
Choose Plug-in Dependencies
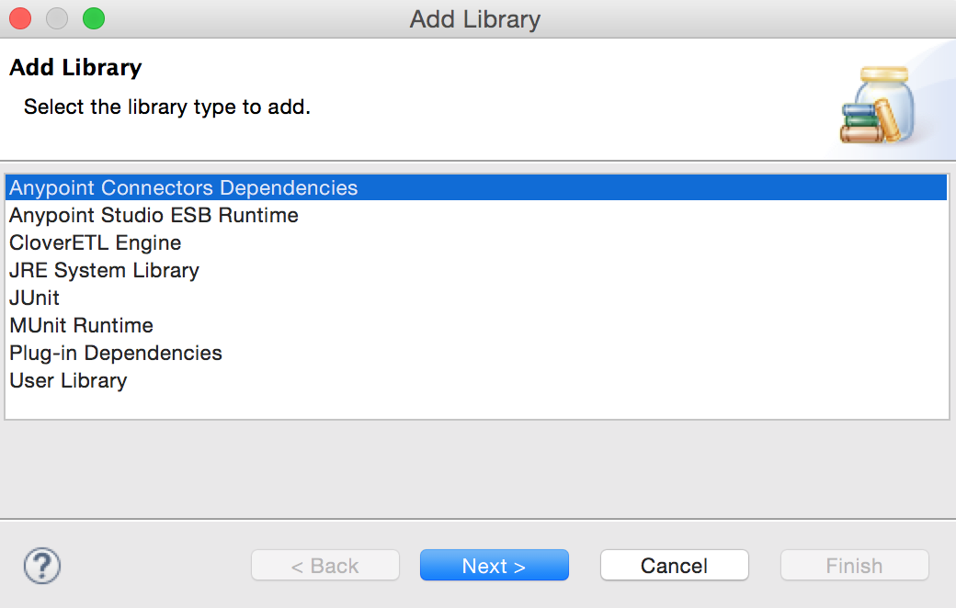(115, 353)
